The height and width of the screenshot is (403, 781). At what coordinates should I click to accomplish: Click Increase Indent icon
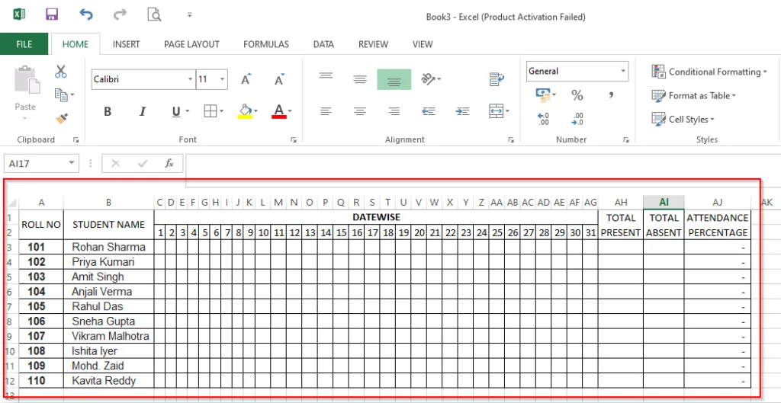[462, 111]
